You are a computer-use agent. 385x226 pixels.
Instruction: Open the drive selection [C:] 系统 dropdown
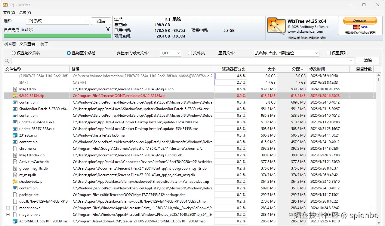click(57, 21)
